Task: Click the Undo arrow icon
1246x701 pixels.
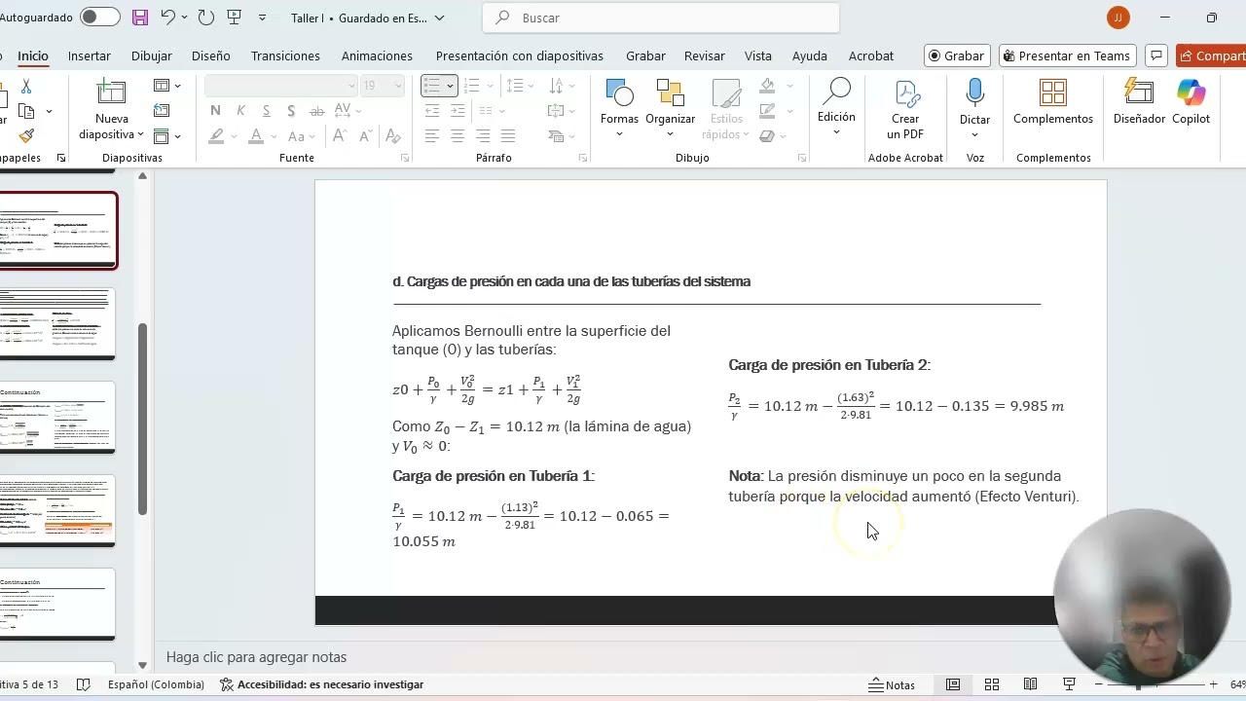Action: coord(167,18)
